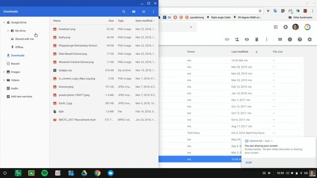Image resolution: width=317 pixels, height=178 pixels.
Task: Bookmark this page with Chrome's star icon
Action: (x=260, y=11)
